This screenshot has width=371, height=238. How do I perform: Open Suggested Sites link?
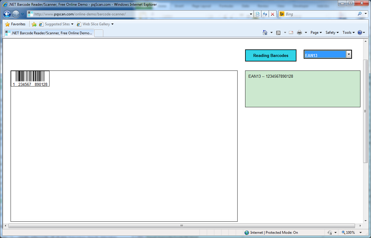[x=56, y=24]
